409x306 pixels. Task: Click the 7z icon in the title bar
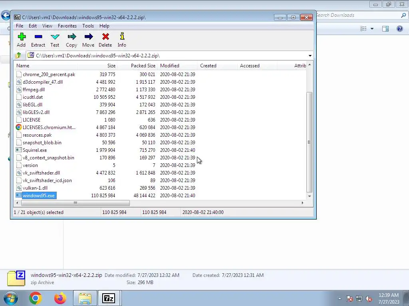17,17
